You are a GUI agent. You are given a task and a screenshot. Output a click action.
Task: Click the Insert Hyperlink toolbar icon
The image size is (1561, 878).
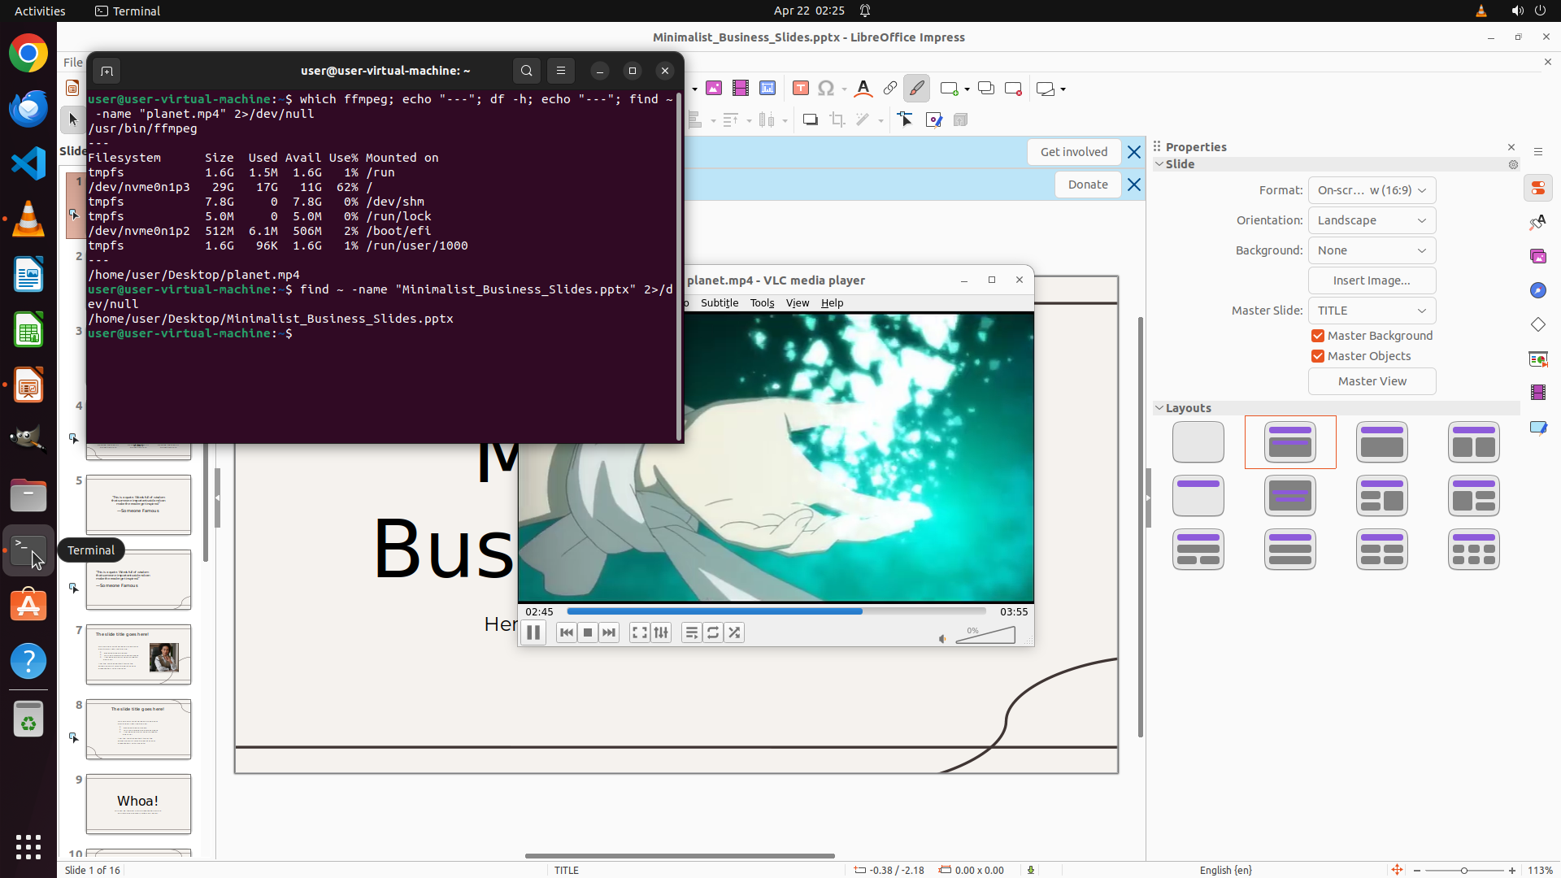890,89
